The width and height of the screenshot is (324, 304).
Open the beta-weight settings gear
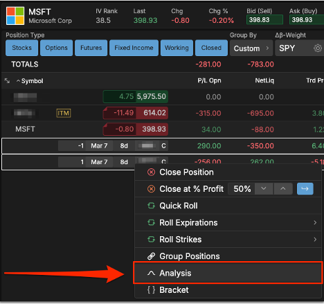(318, 48)
